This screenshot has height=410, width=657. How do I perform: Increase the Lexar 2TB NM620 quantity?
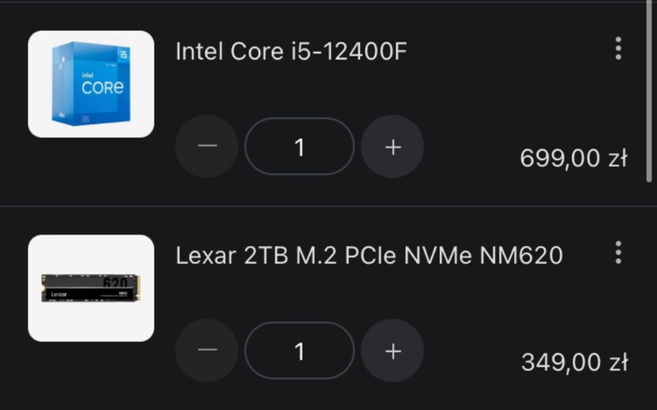pos(392,352)
